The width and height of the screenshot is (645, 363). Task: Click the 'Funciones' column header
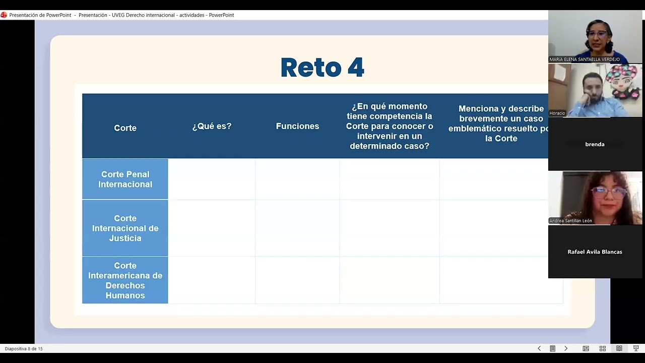[297, 126]
